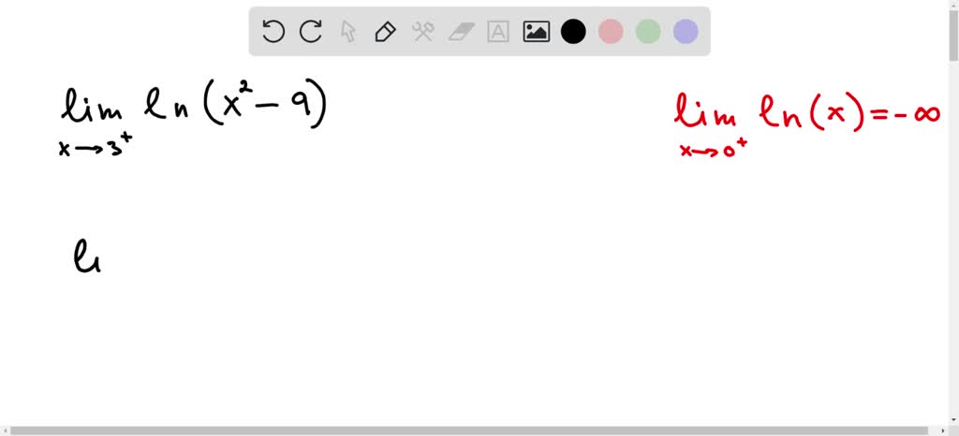The image size is (959, 436).
Task: Pick the pink ink color
Action: click(x=611, y=31)
